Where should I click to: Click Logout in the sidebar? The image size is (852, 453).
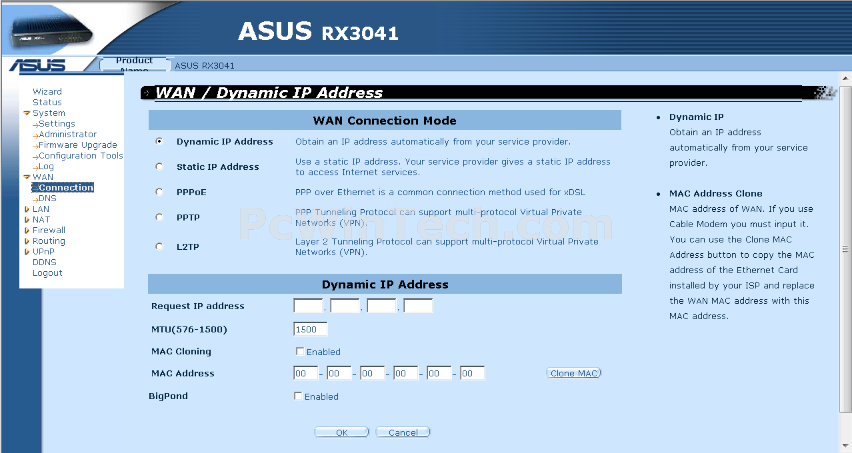(47, 273)
